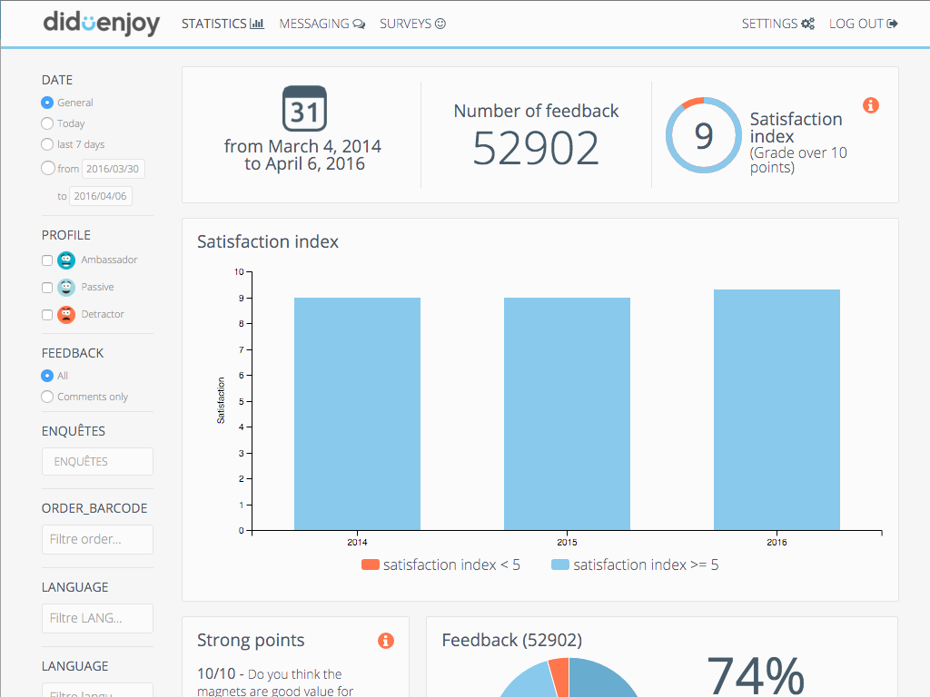Click the Detractor angry face icon
Image resolution: width=930 pixels, height=697 pixels.
(64, 314)
